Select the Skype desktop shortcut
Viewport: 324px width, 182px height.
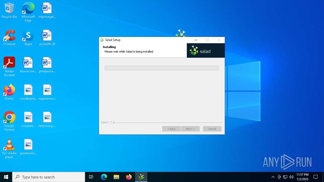click(28, 38)
